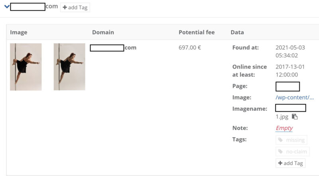The height and width of the screenshot is (176, 319).
Task: Click tag icon on no-claim label
Action: 281,151
